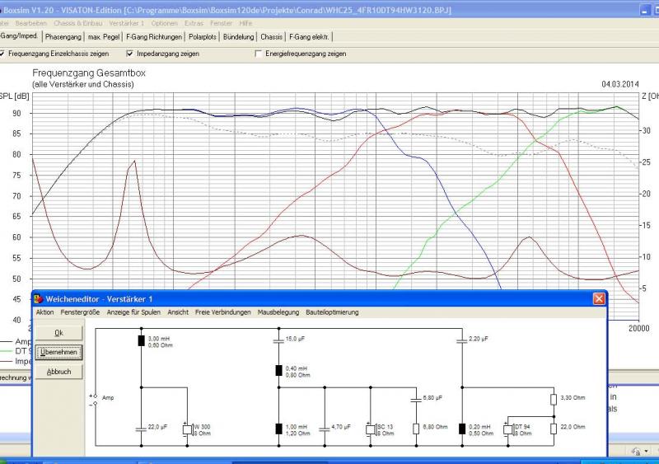This screenshot has height=464, width=659.
Task: Switch to the Phasengang tab
Action: click(63, 37)
